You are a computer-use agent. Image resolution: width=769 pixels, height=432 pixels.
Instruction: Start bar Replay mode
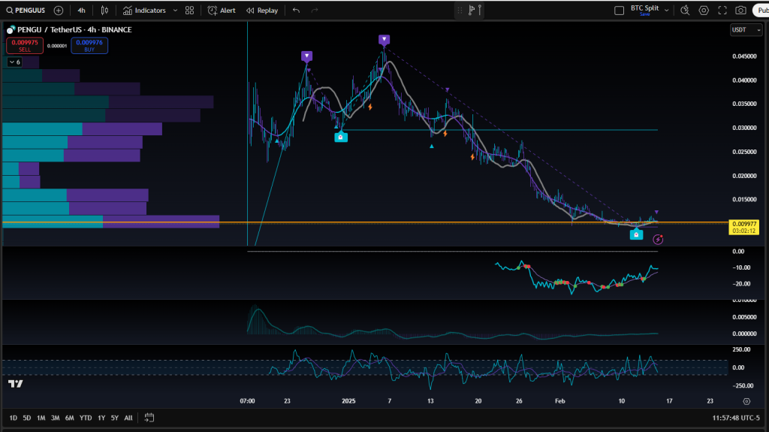pyautogui.click(x=262, y=11)
